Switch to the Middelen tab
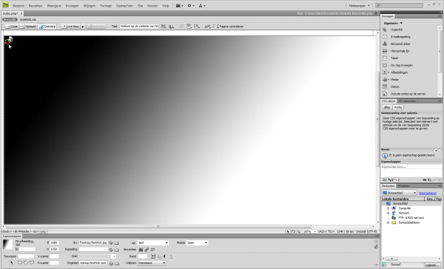Screen dimensions: 444x269 pos(404,186)
